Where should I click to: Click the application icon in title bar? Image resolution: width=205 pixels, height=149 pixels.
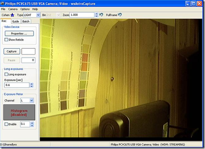click(x=2, y=4)
